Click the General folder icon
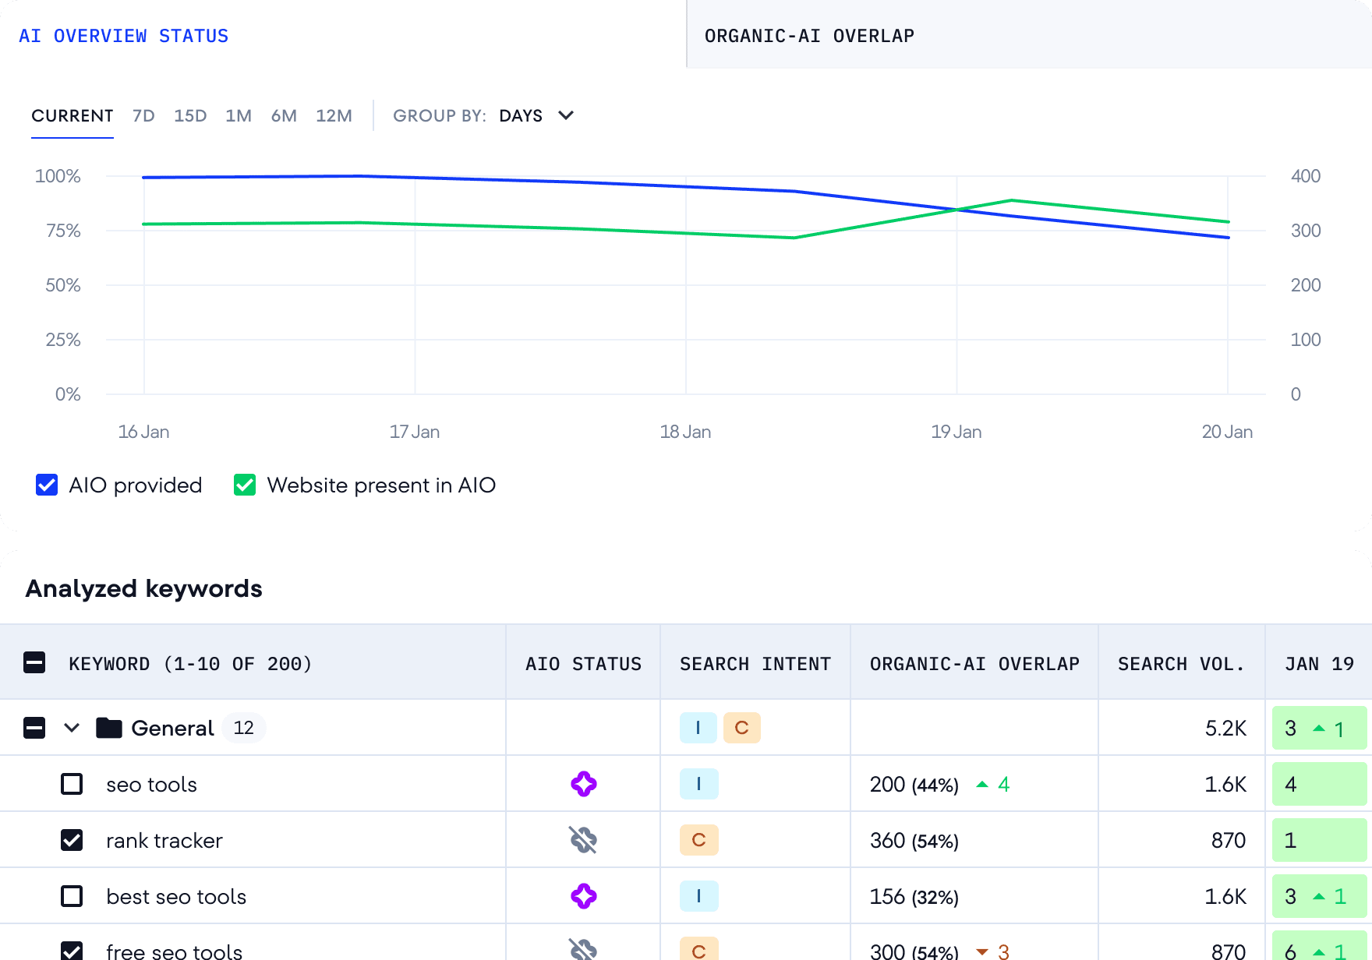Screen dimensions: 1372x960 coord(108,728)
